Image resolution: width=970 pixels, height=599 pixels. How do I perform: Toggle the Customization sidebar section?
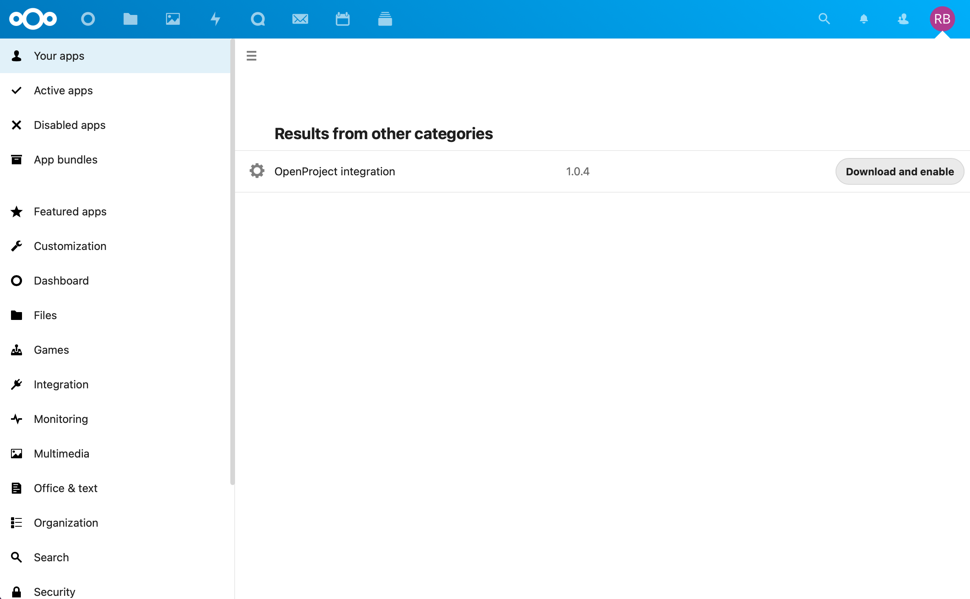coord(70,246)
